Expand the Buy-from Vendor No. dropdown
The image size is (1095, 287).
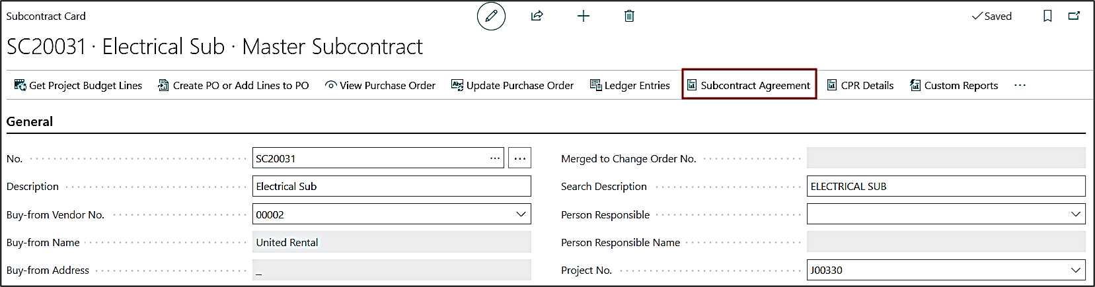pos(521,214)
